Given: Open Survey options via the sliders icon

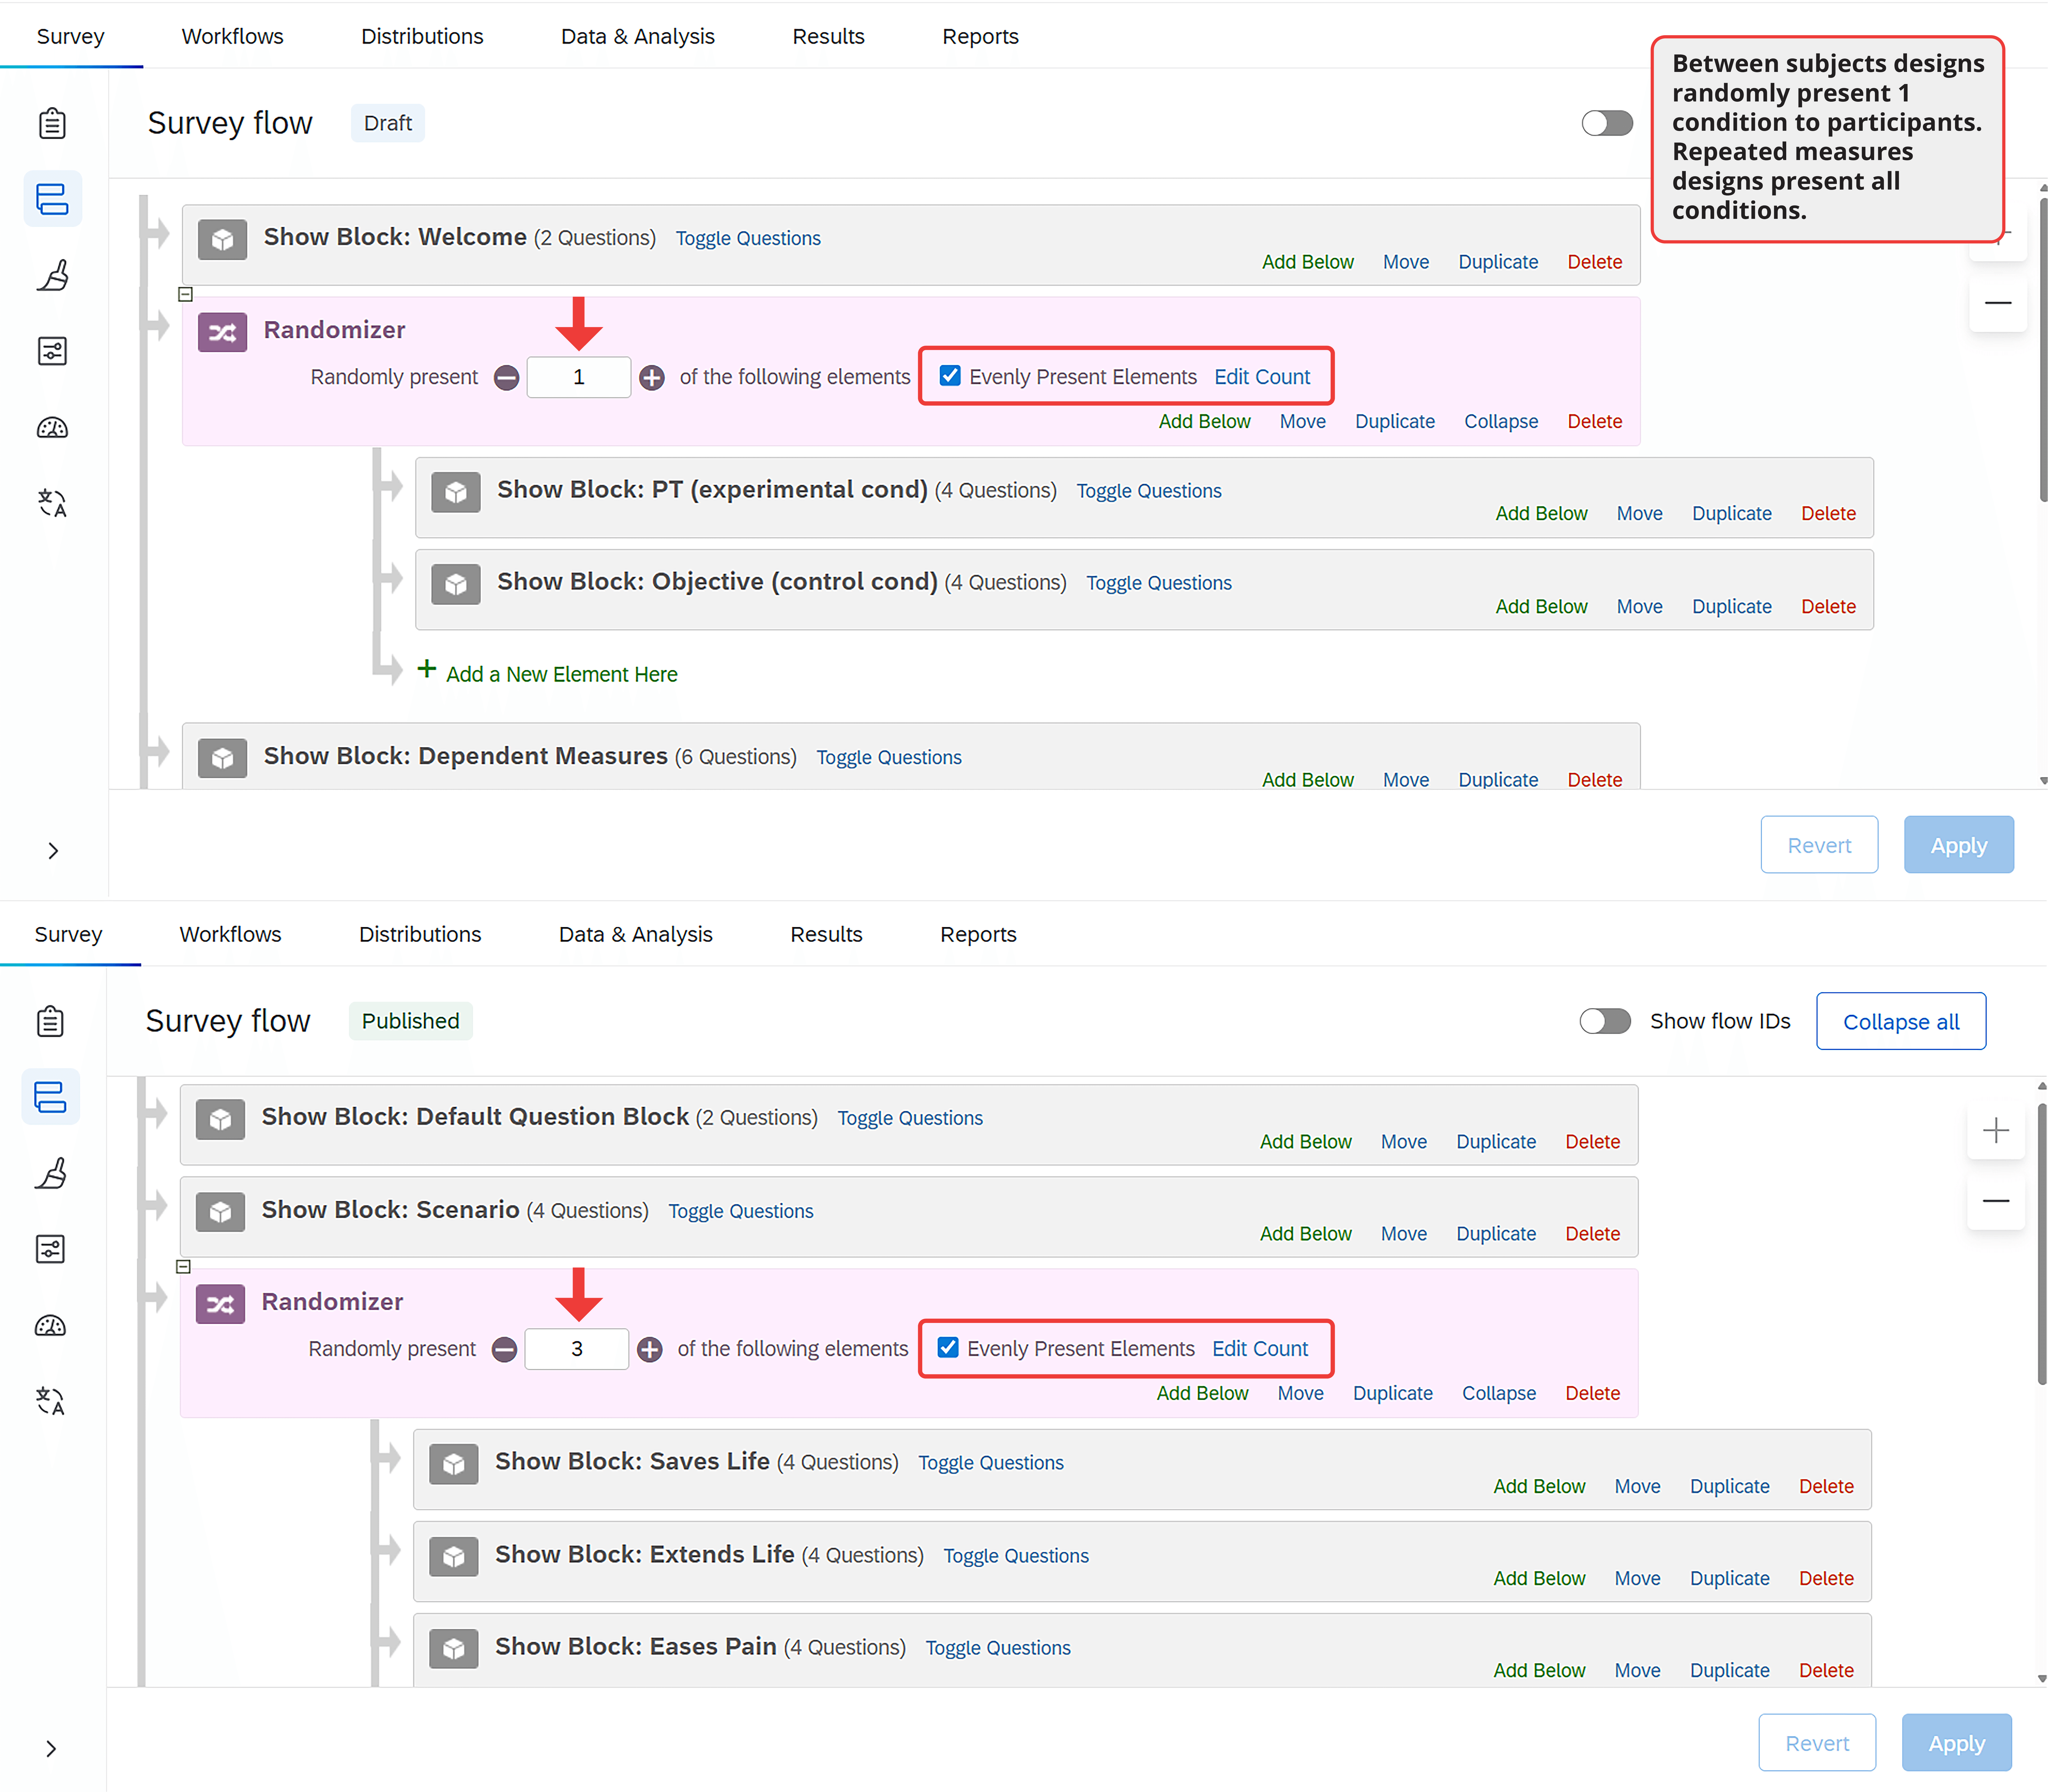Looking at the screenshot, I should click(52, 350).
